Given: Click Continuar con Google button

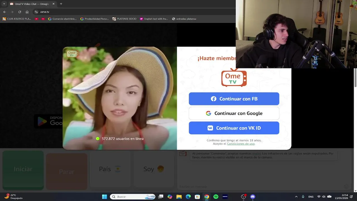Looking at the screenshot, I should 234,113.
